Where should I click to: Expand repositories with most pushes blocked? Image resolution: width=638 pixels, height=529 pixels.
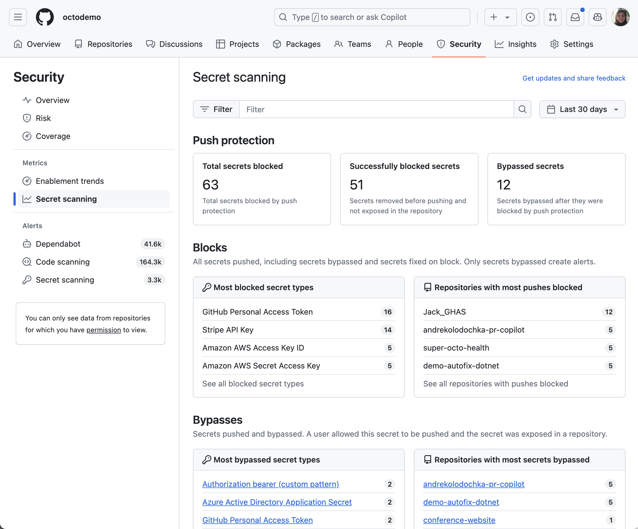[495, 383]
